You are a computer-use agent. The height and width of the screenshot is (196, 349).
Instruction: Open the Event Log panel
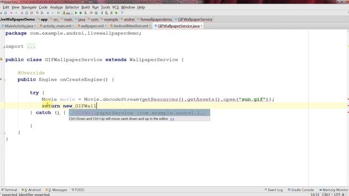click(x=274, y=190)
